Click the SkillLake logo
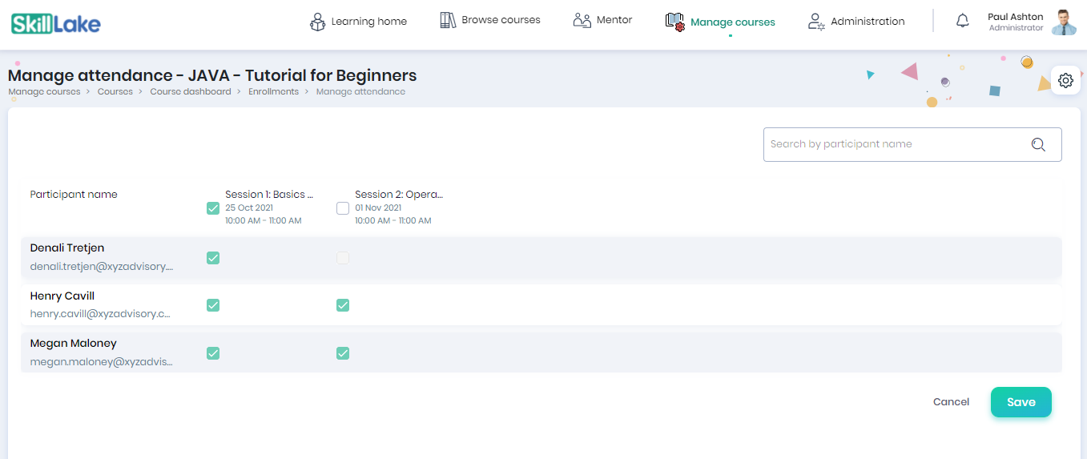Screen dimensions: 1087x459 56,23
